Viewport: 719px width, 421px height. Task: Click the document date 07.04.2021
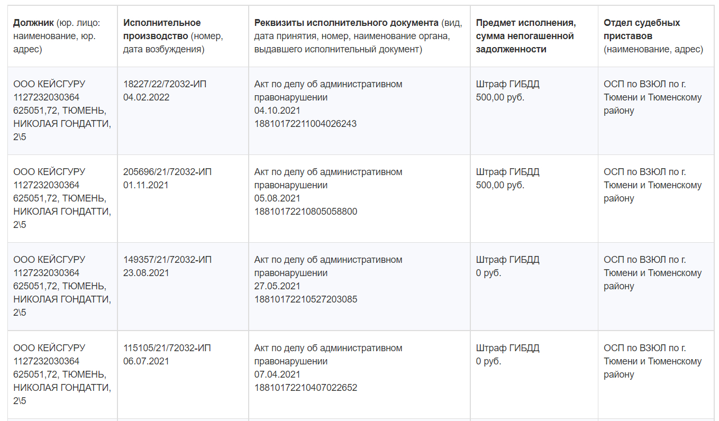tap(277, 374)
